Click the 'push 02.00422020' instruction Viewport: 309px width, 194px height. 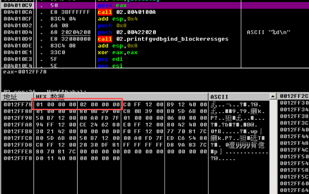[127, 32]
